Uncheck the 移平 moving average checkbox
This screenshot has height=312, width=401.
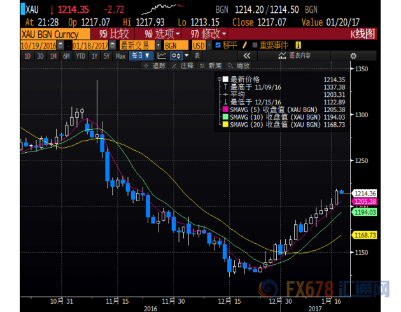coord(218,46)
